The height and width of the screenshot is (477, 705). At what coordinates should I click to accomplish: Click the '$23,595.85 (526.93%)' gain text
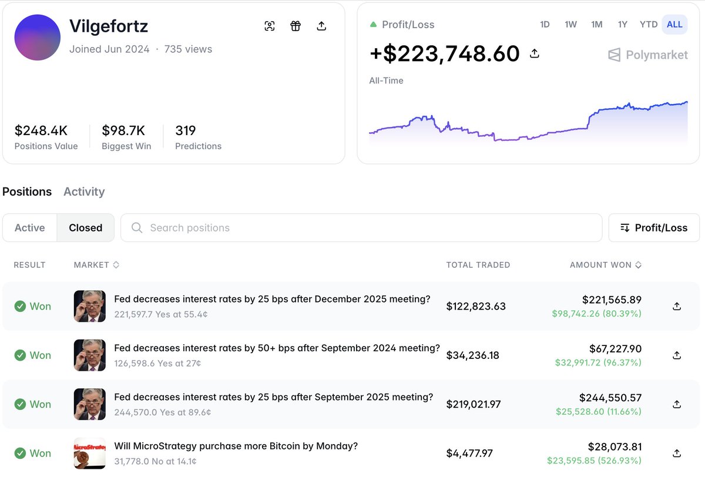tap(594, 461)
